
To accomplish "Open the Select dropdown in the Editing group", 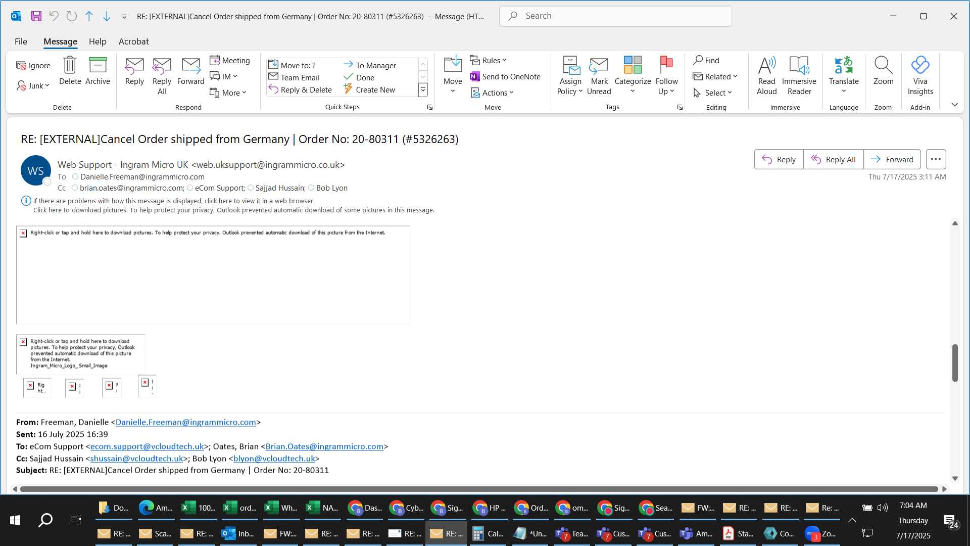I will click(x=712, y=93).
